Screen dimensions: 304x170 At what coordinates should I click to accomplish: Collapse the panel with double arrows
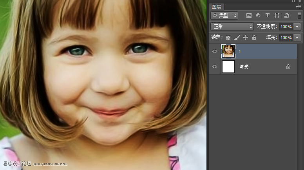point(293,1)
